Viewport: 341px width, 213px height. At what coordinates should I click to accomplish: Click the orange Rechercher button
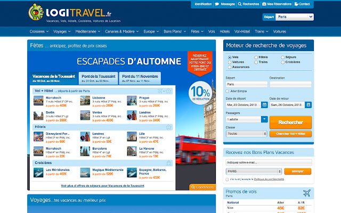click(x=290, y=122)
